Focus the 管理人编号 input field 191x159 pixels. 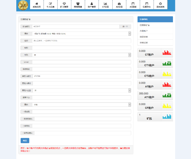pyautogui.click(x=82, y=84)
